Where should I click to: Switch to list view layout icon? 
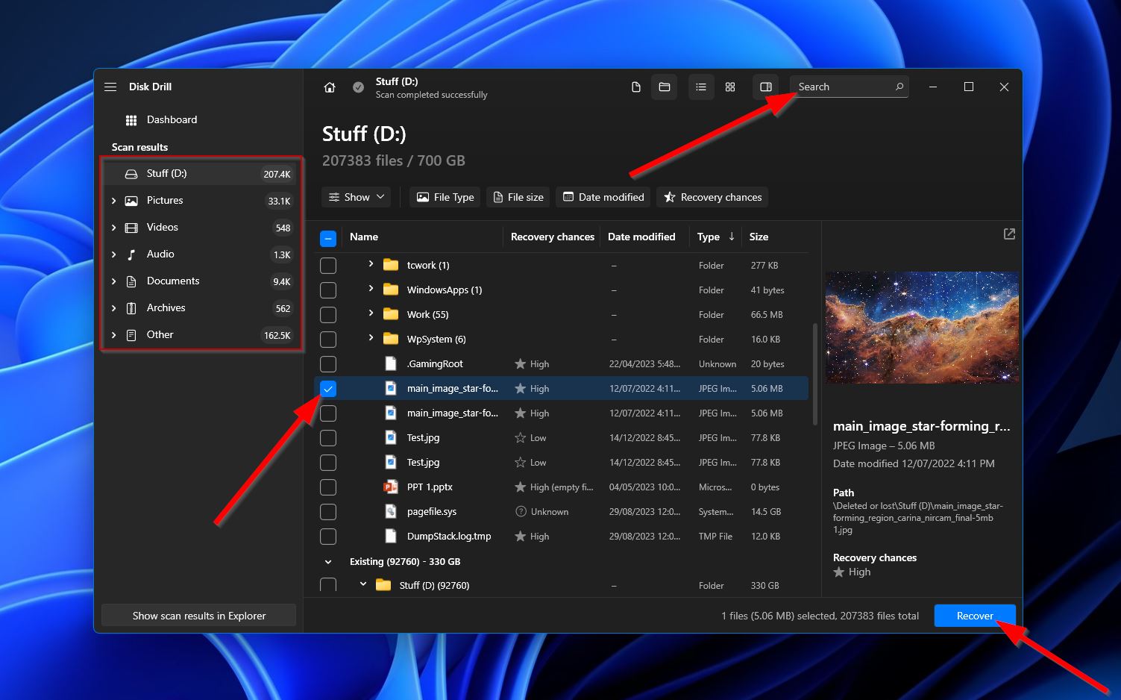(701, 87)
